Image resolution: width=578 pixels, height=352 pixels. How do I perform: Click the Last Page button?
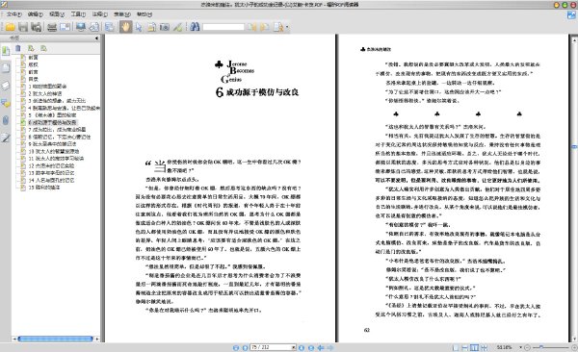[x=311, y=347]
